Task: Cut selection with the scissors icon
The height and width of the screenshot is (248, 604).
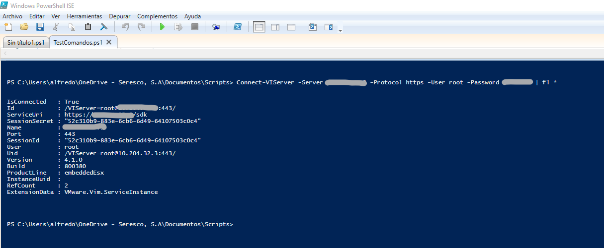Action: (x=56, y=27)
